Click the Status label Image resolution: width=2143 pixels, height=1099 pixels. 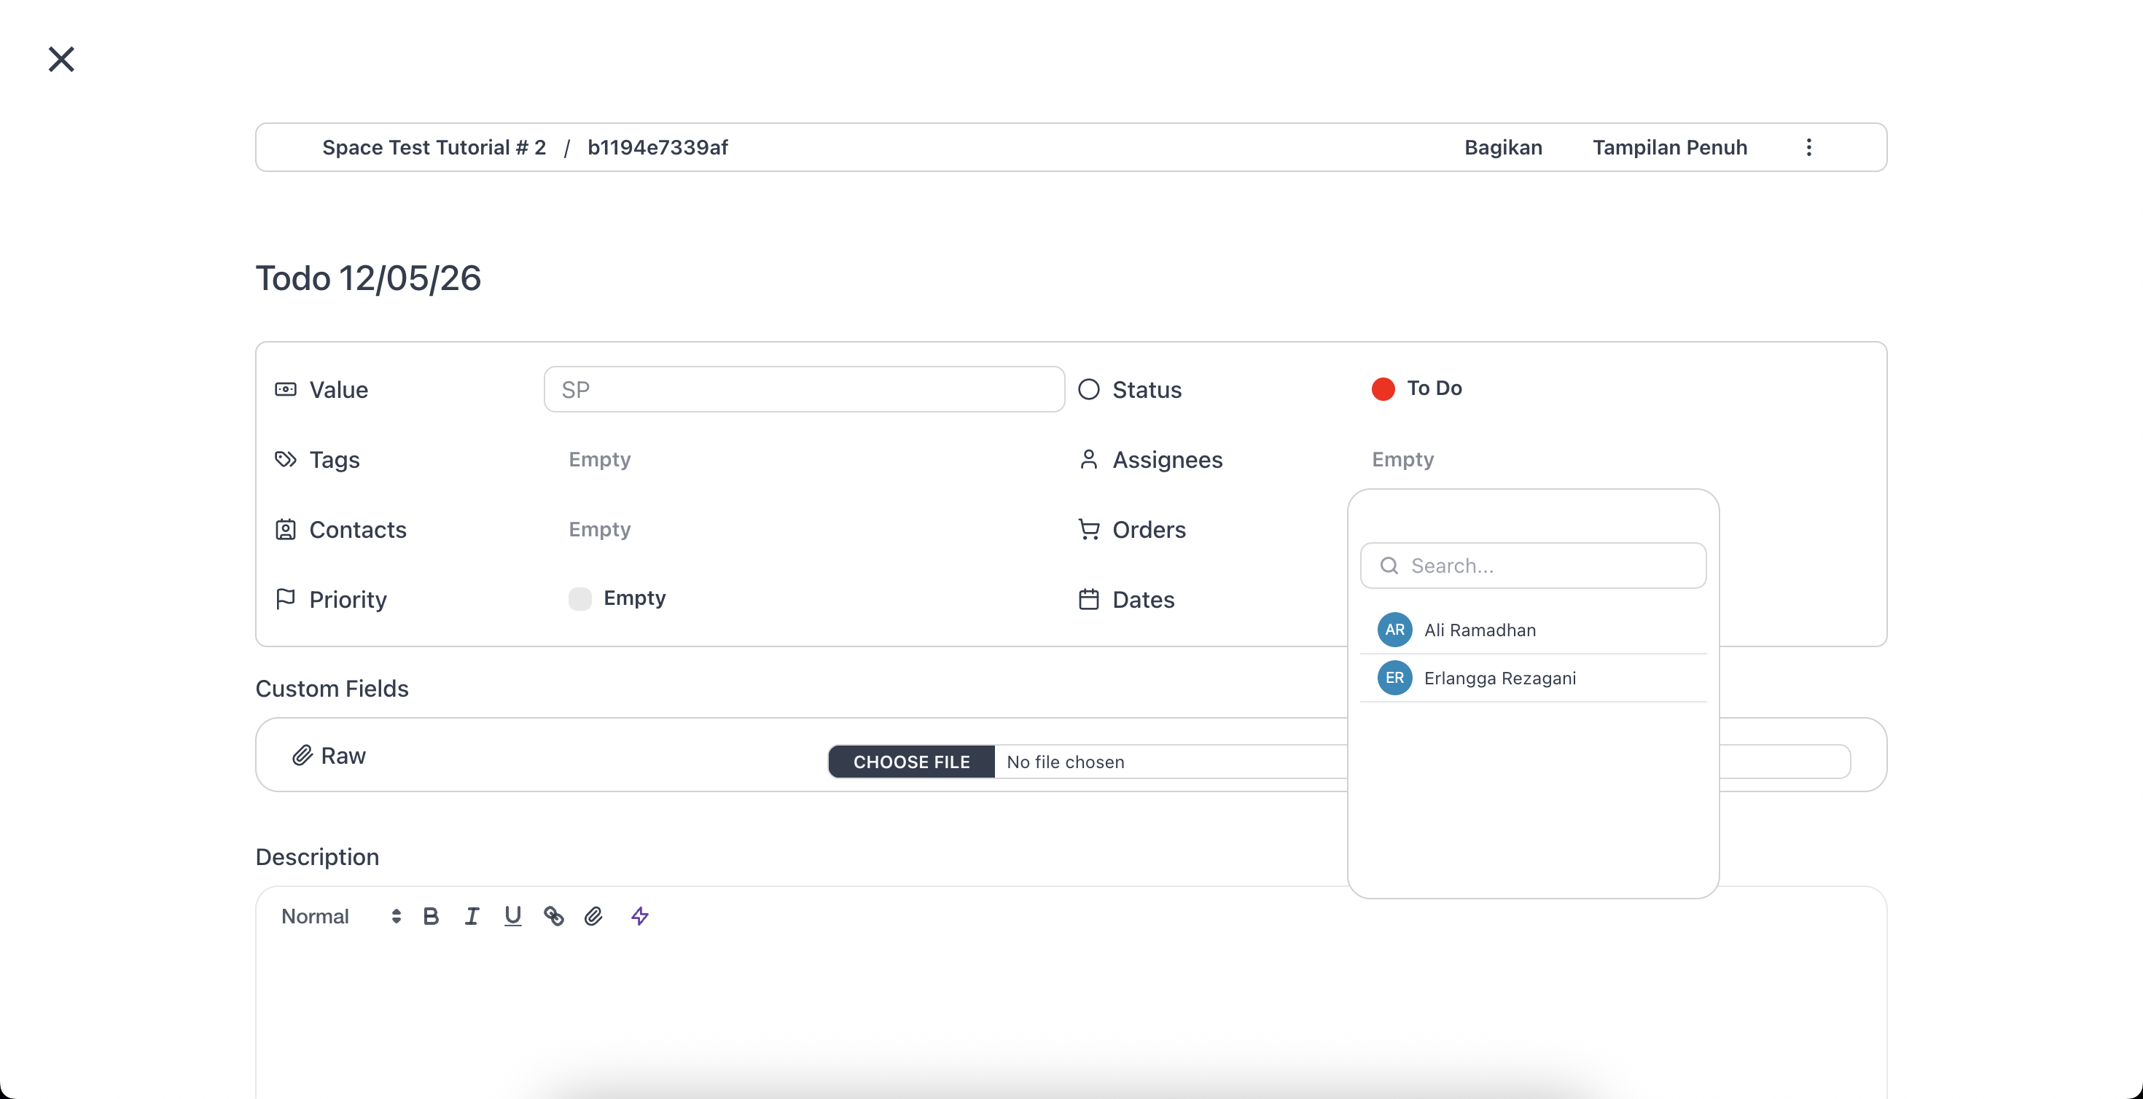click(1147, 389)
